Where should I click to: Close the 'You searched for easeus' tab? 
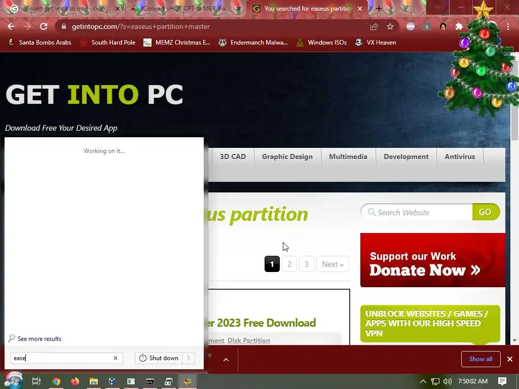point(360,9)
